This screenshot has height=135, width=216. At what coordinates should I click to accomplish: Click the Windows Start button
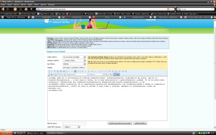(x=6, y=133)
